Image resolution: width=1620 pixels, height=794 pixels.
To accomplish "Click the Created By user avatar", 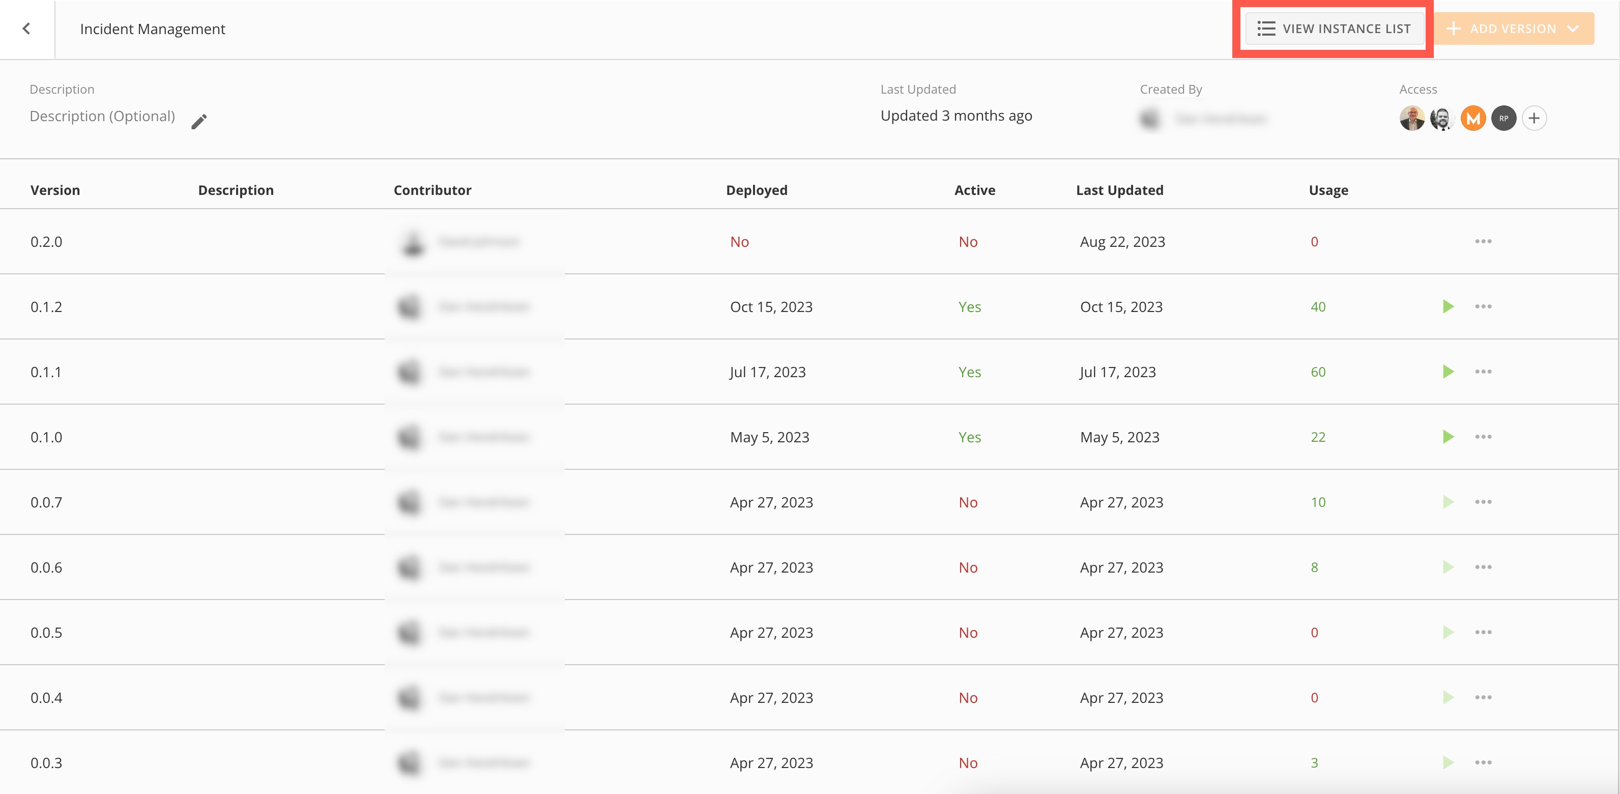I will coord(1150,118).
